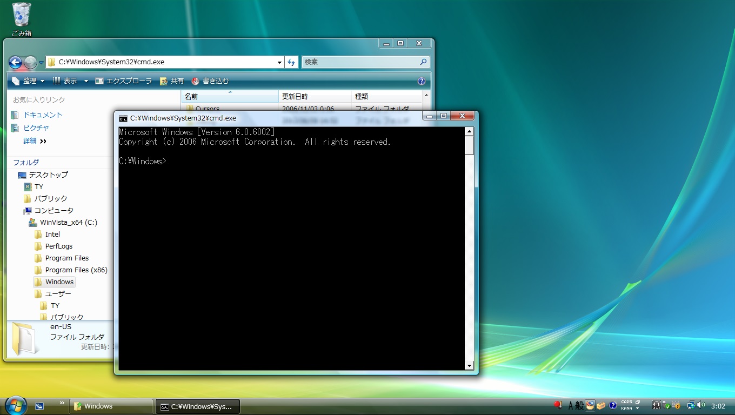Click the C:¥Windows> prompt line

(x=143, y=161)
